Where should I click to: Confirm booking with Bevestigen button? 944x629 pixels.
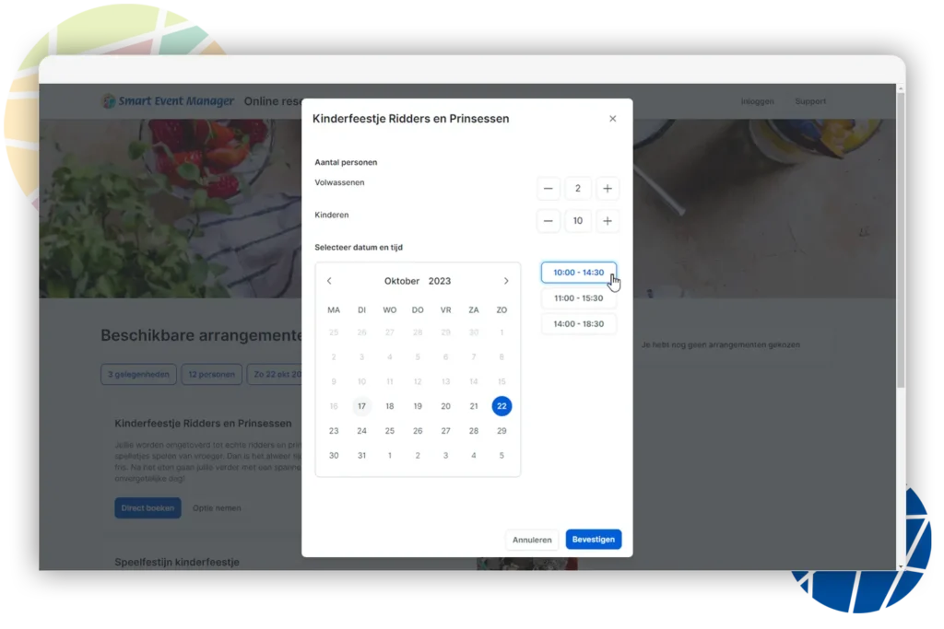(x=594, y=540)
